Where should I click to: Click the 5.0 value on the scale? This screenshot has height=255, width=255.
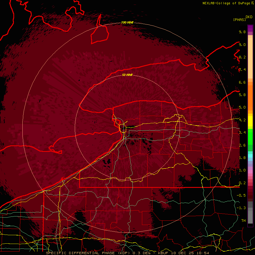pyautogui.click(x=242, y=107)
